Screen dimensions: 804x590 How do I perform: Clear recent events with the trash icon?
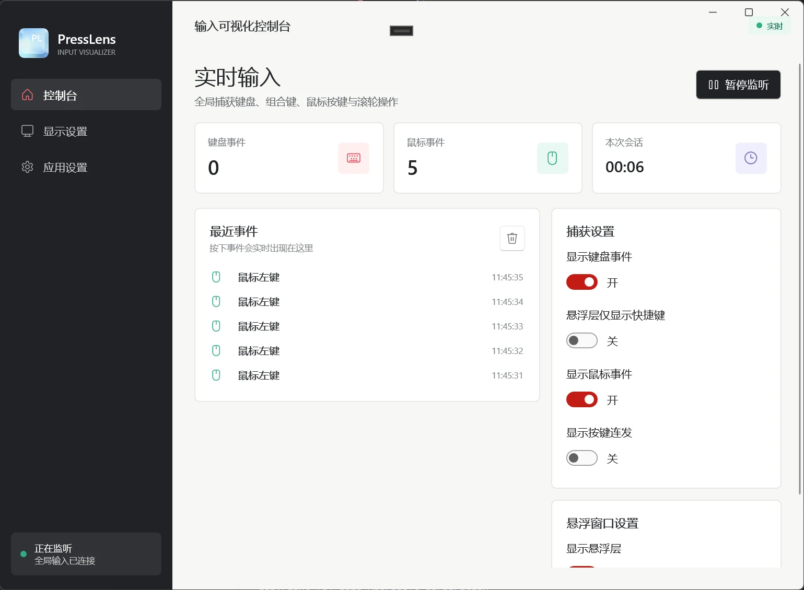point(512,239)
